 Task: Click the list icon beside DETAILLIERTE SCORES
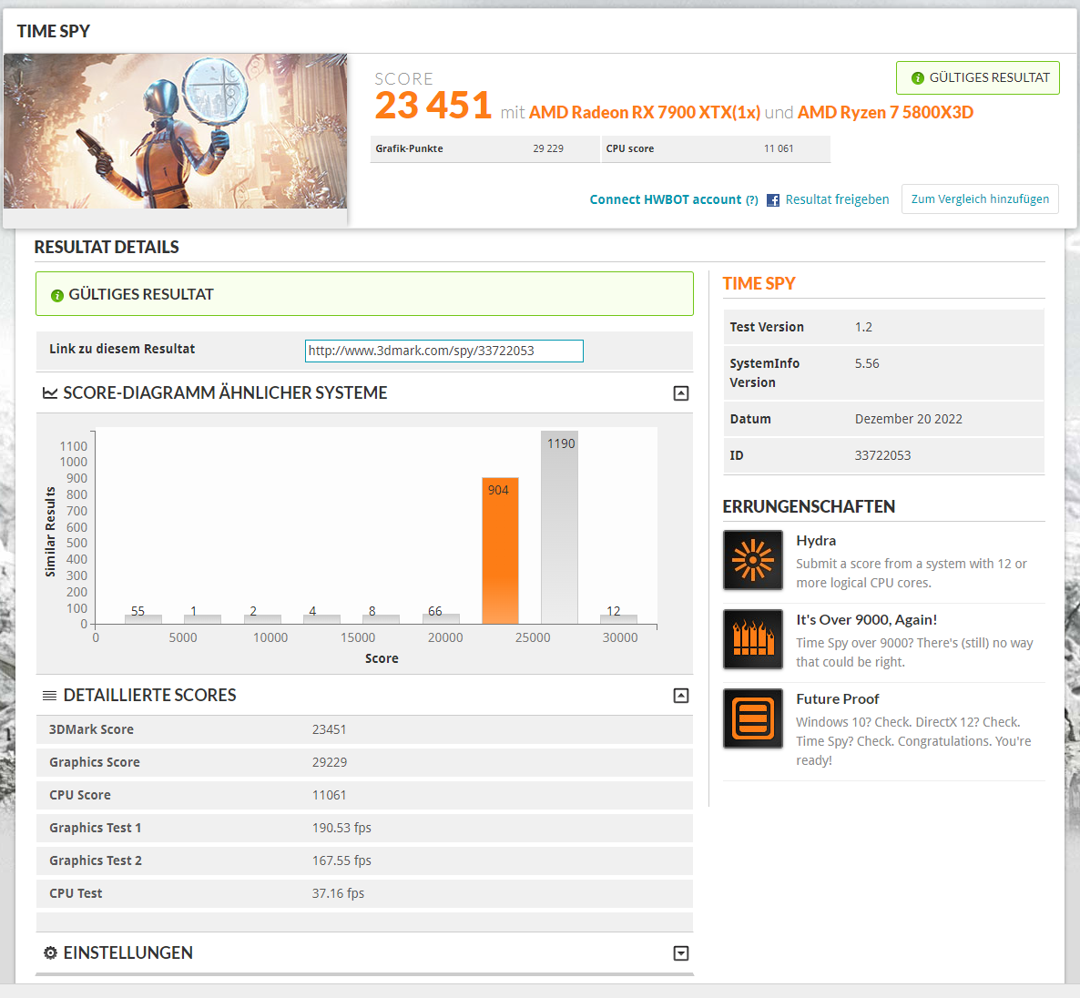pyautogui.click(x=49, y=696)
